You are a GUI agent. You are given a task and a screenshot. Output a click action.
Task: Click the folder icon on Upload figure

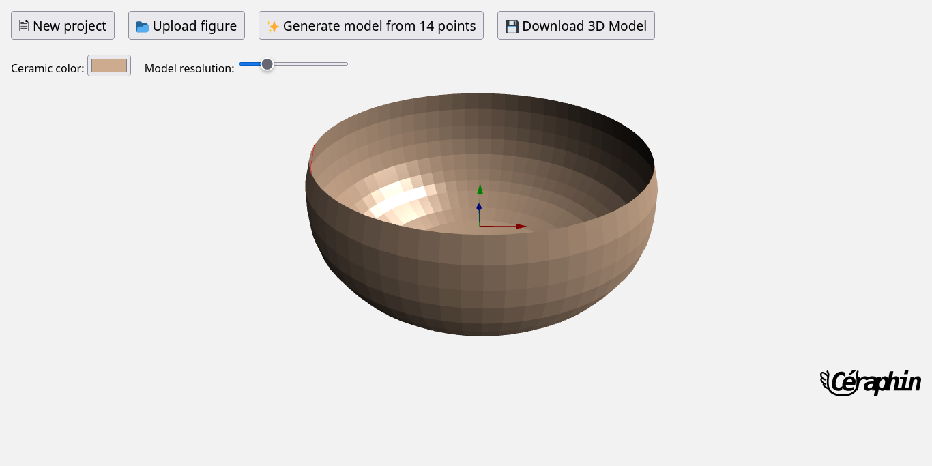(142, 27)
